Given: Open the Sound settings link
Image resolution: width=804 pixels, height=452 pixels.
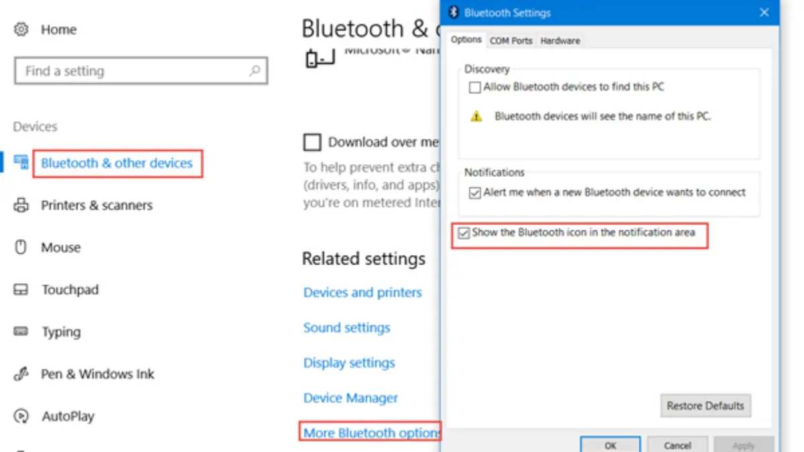Looking at the screenshot, I should [346, 327].
